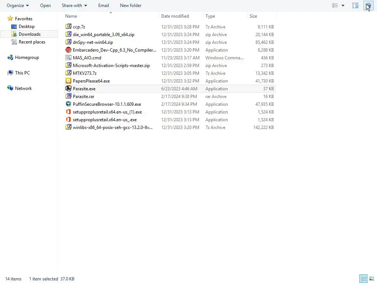Select file name PuffinSecureBrowser-10.1.1.609.exe
Viewport: 377px width, 283px height.
tap(107, 104)
